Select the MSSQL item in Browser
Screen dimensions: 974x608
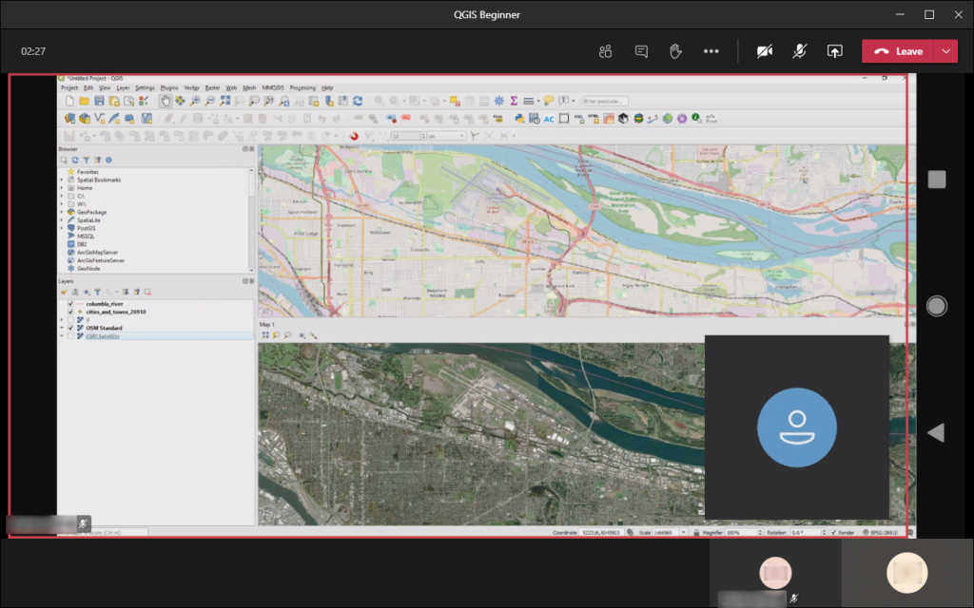(86, 237)
